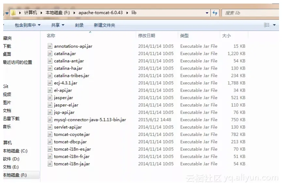
Task: Click the jasper-el.jar file icon
Action: tap(50, 105)
